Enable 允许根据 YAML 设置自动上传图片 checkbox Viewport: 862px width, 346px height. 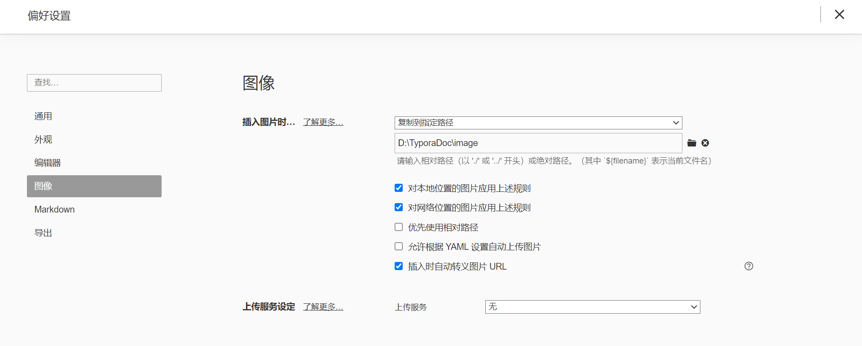(399, 246)
